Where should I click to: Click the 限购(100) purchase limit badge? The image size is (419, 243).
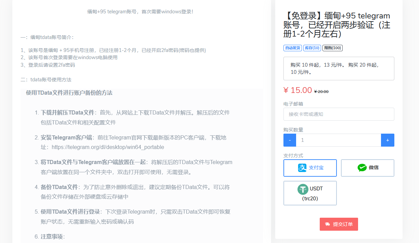pos(332,48)
